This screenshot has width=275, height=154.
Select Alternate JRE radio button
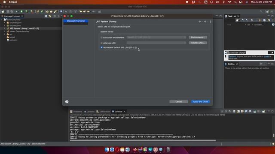101,43
